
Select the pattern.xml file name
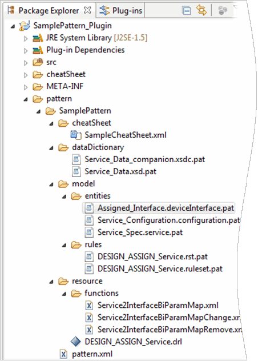pyautogui.click(x=92, y=354)
